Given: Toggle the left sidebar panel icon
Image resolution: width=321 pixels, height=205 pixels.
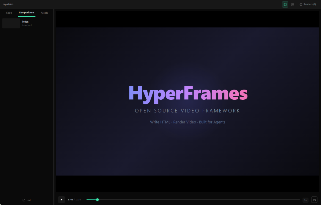Looking at the screenshot, I should pos(285,4).
